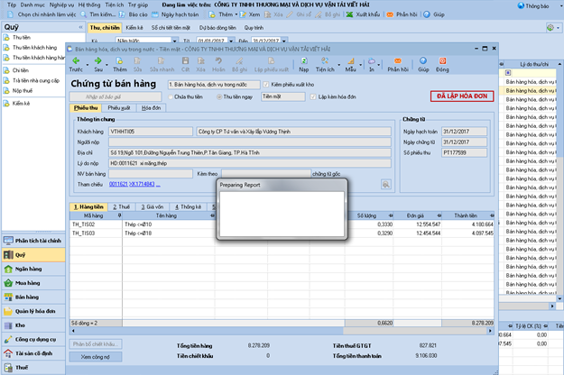This screenshot has height=375, width=564.
Task: Open the Nghiệp vụ menu
Action: tap(61, 5)
